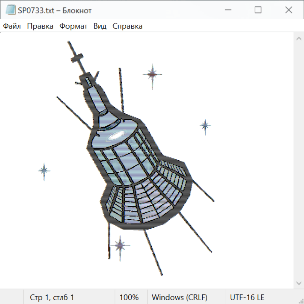Open the Формат menu
Image resolution: width=304 pixels, height=304 pixels.
point(73,26)
